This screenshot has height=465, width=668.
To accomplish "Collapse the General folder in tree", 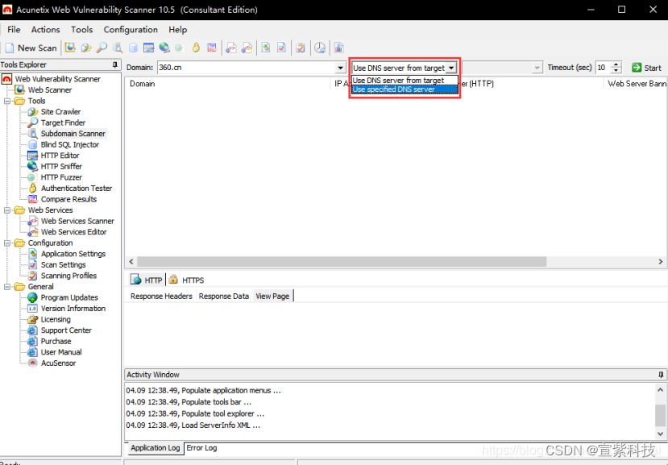I will (x=7, y=286).
